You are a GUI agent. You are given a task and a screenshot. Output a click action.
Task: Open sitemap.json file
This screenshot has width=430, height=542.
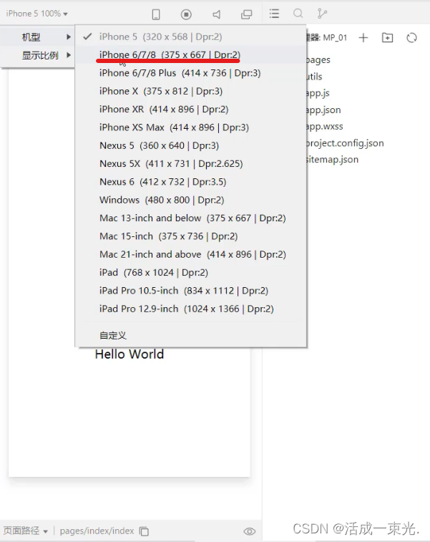[332, 160]
